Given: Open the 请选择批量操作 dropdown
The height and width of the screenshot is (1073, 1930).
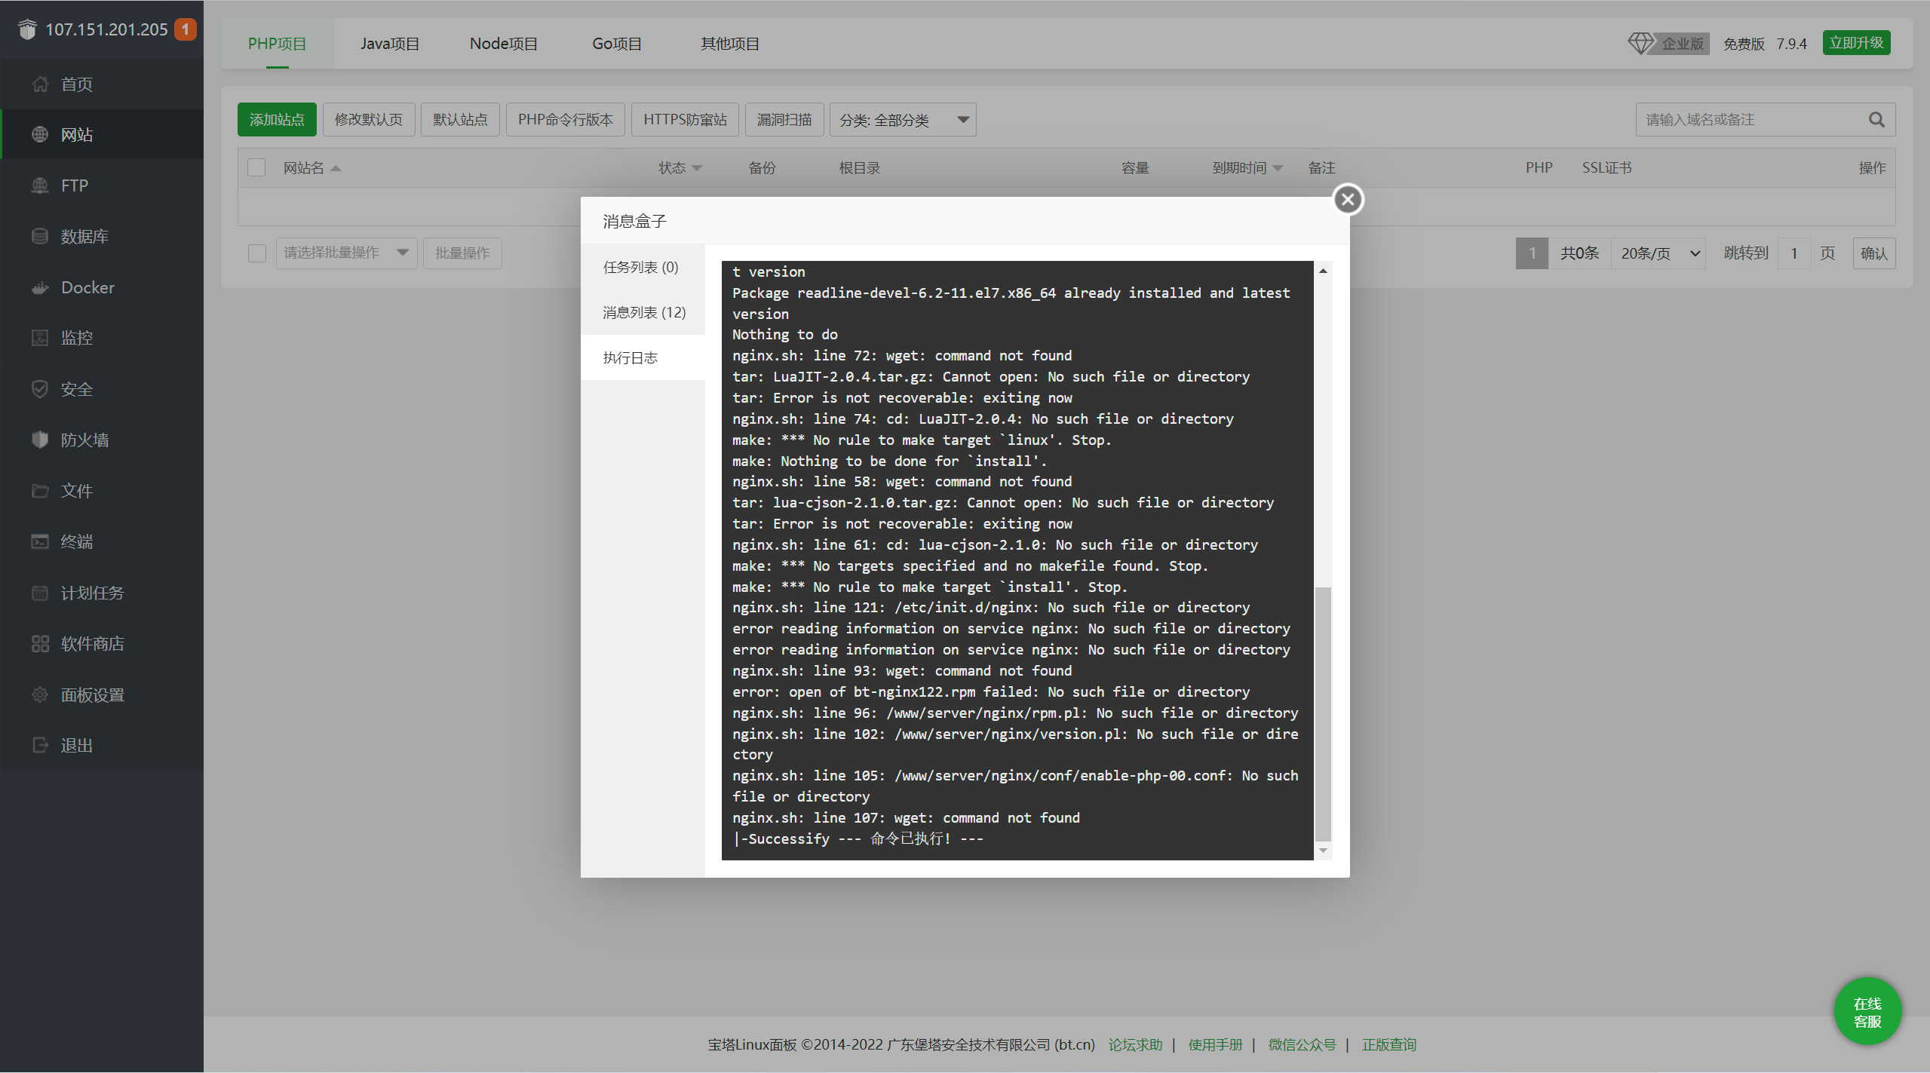Looking at the screenshot, I should [x=346, y=253].
